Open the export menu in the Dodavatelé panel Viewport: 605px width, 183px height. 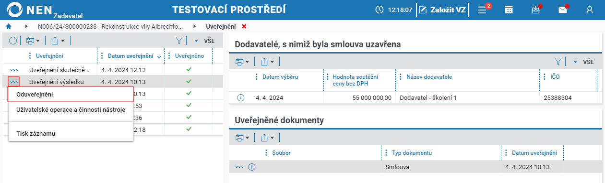pyautogui.click(x=267, y=62)
